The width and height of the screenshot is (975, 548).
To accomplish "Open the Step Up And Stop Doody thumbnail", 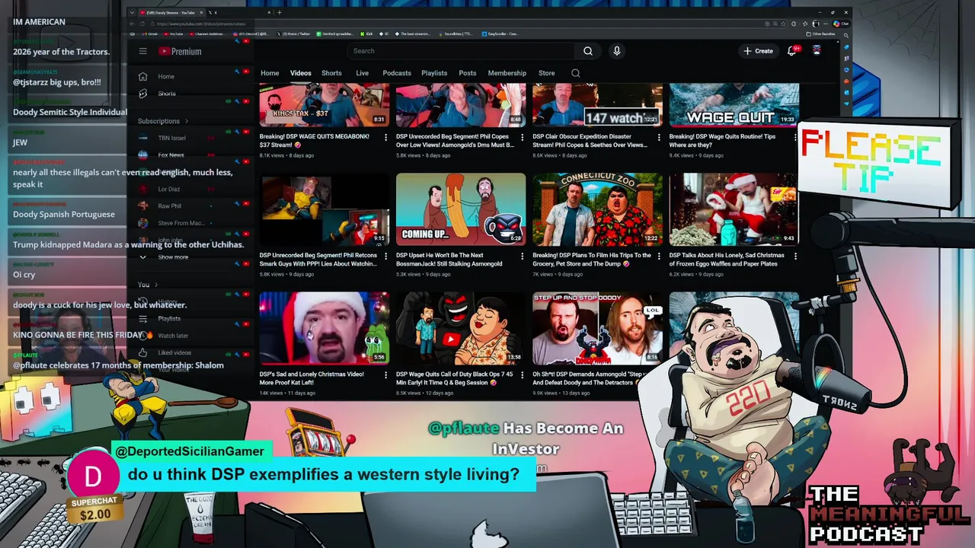I will click(x=597, y=328).
